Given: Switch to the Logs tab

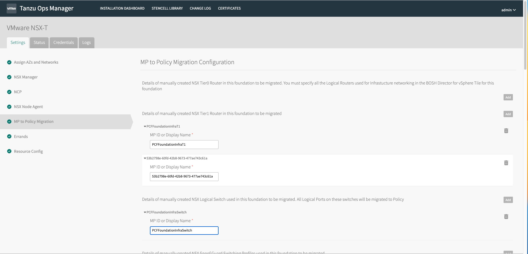Looking at the screenshot, I should [x=86, y=43].
